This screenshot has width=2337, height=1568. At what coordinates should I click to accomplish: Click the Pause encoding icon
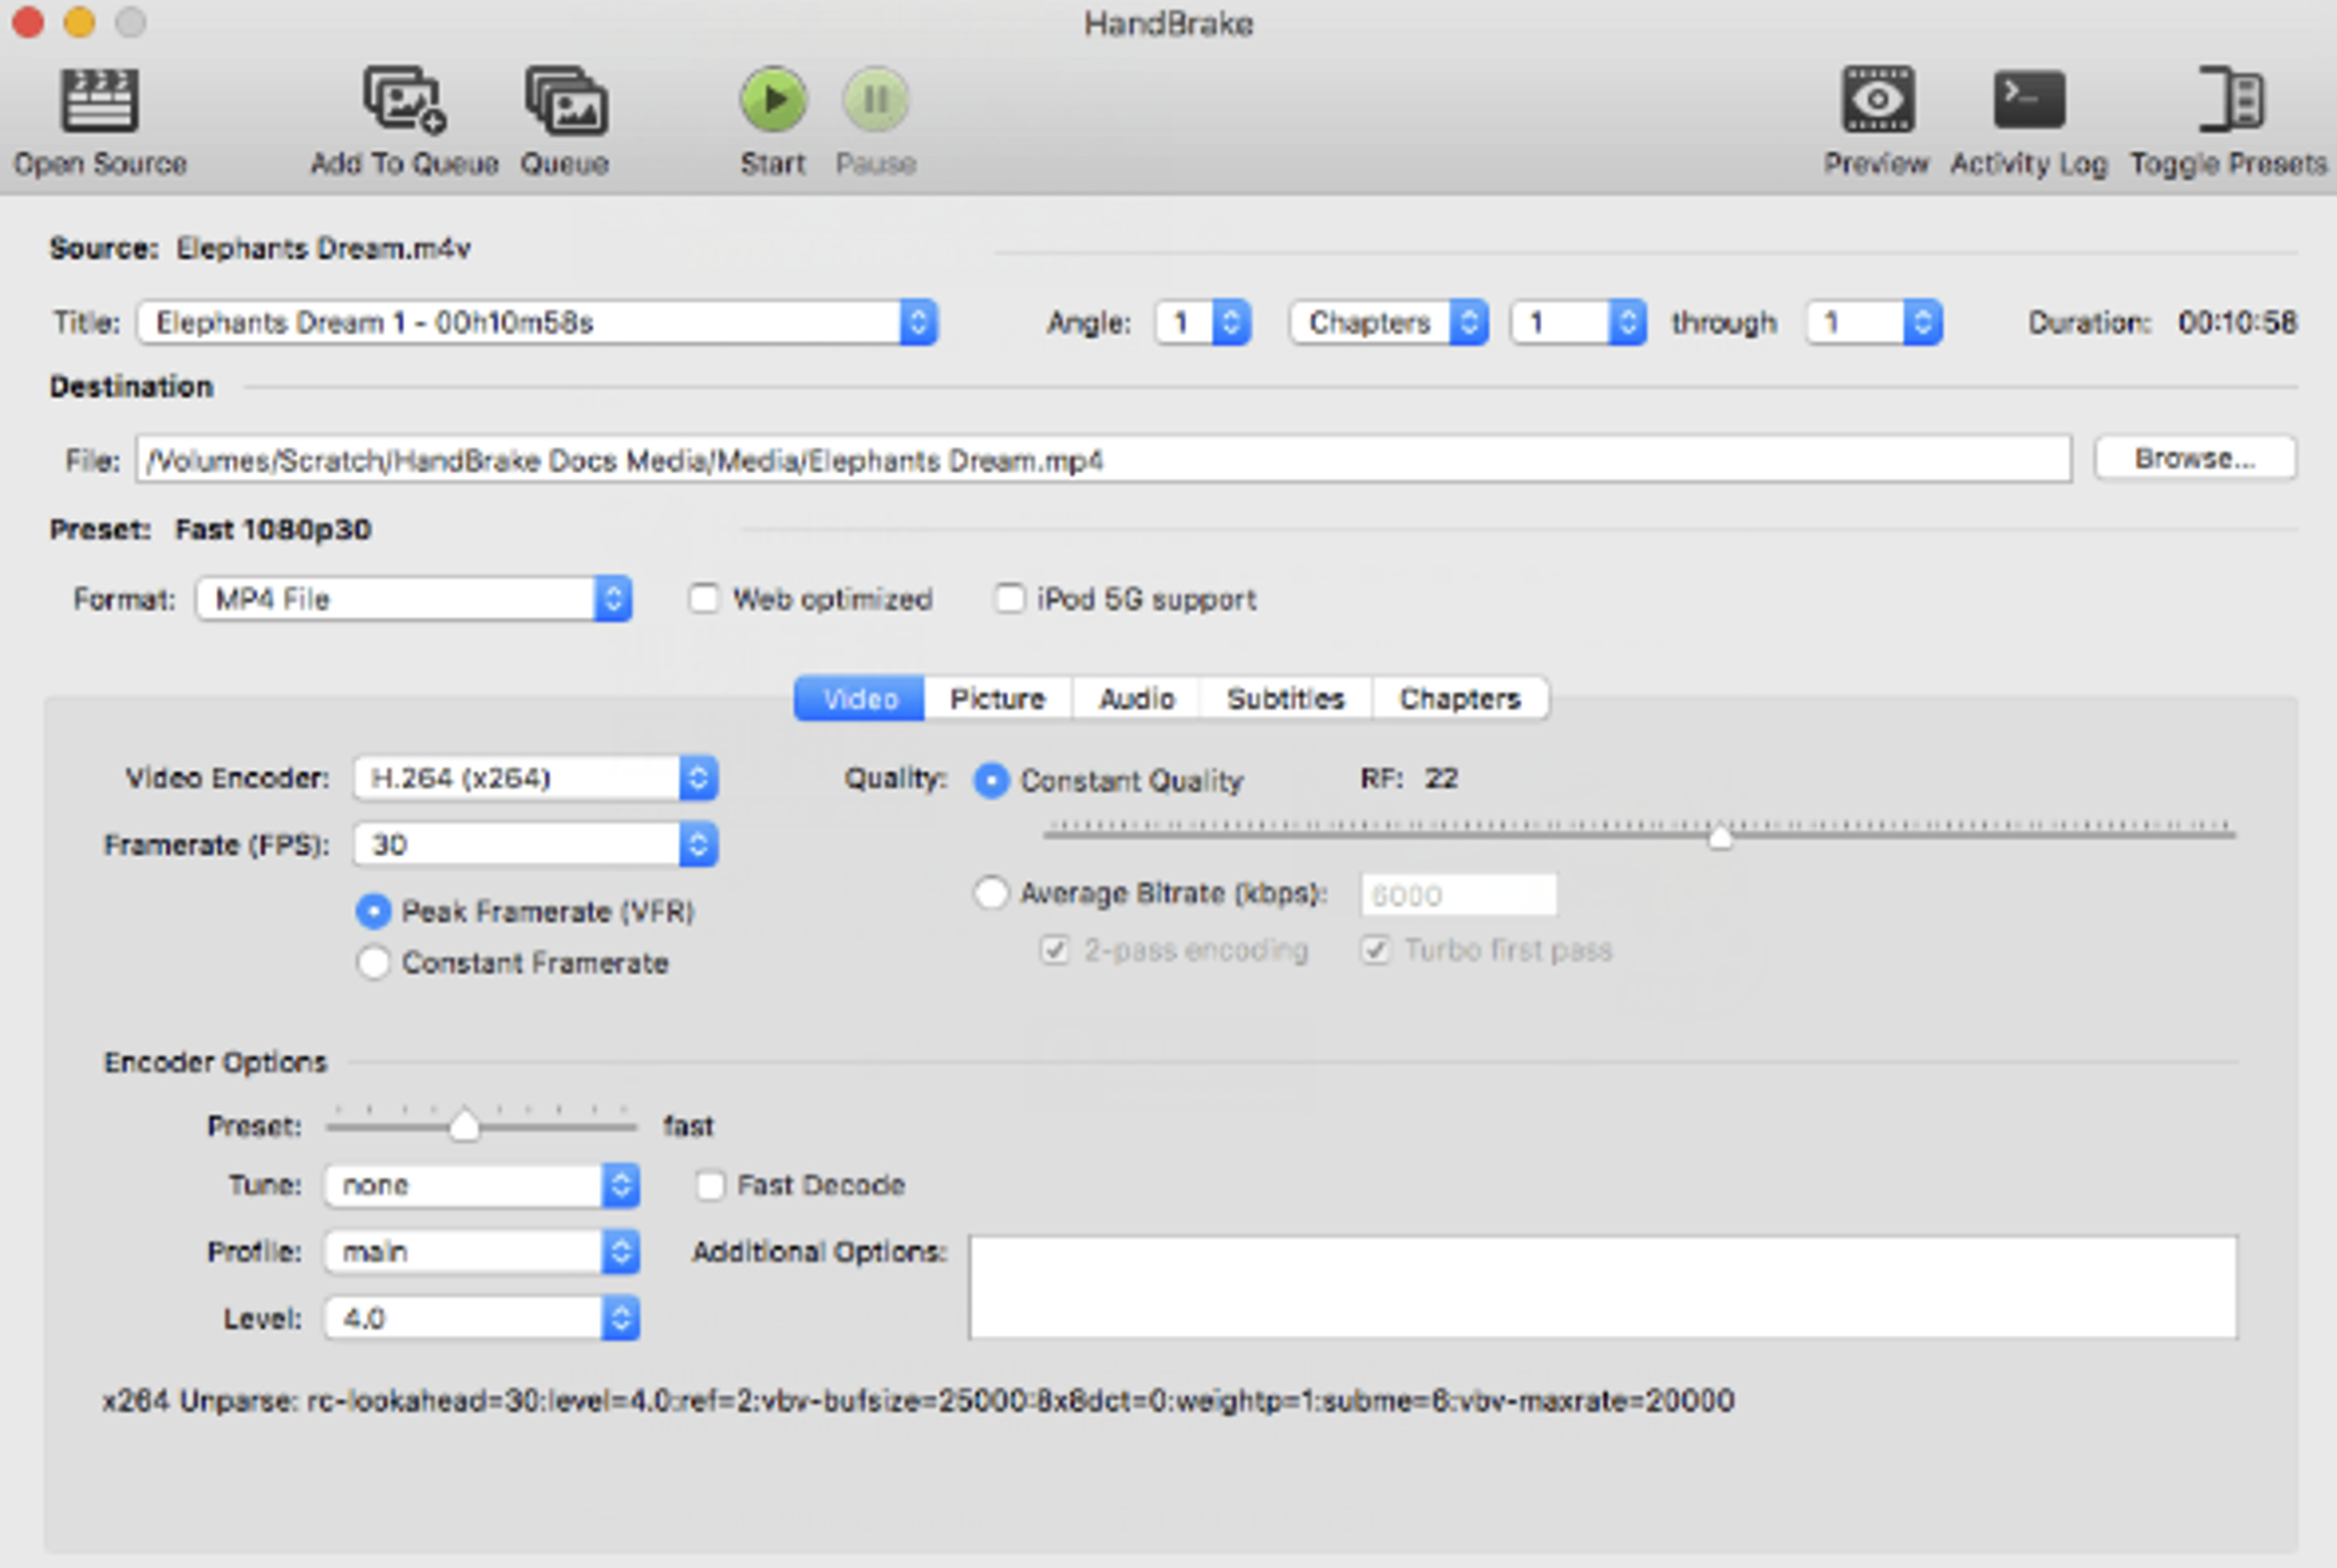click(x=876, y=99)
